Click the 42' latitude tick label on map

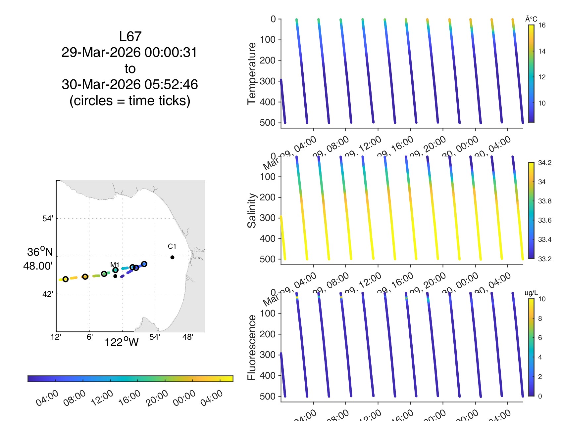click(x=48, y=294)
